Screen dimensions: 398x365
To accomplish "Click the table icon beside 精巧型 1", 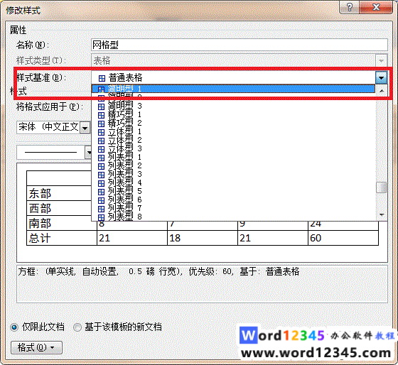I will (x=101, y=115).
